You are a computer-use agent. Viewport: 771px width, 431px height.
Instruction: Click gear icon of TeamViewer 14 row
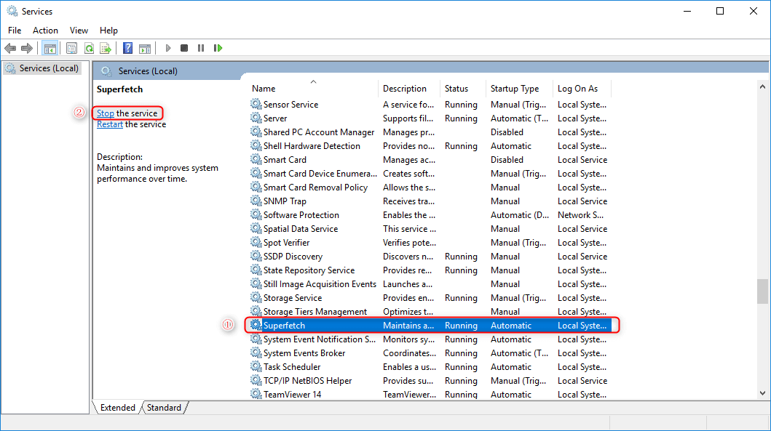point(256,394)
